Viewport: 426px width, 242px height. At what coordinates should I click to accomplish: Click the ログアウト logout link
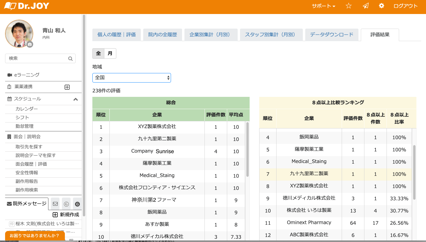[x=405, y=6]
